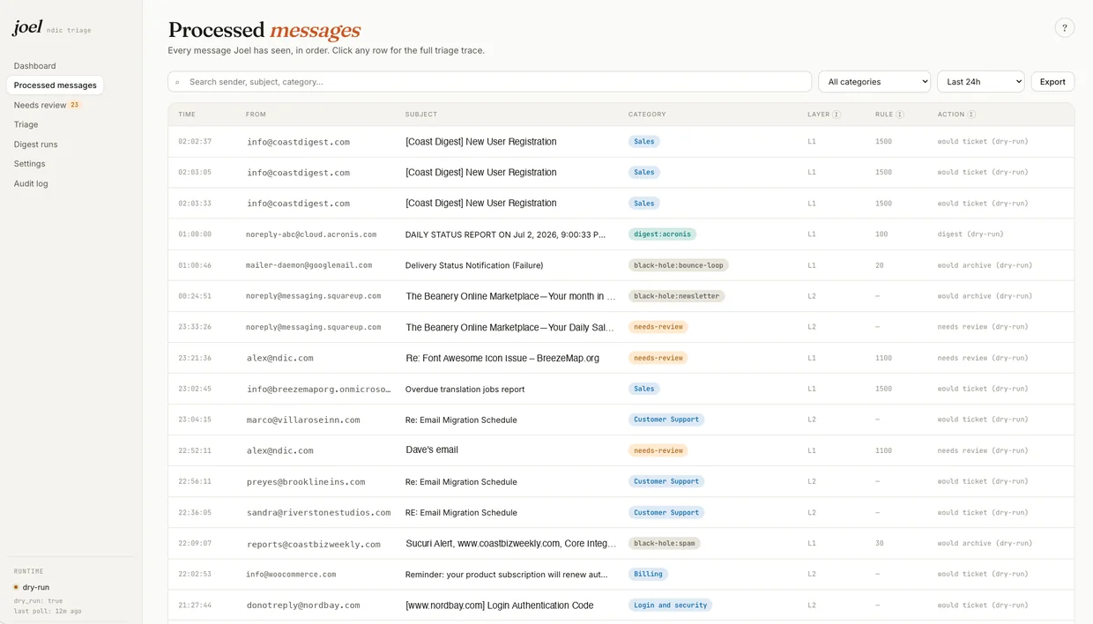Click the DAILY STATUS REPORT subject
Viewport: 1093px width, 624px height.
tap(505, 234)
